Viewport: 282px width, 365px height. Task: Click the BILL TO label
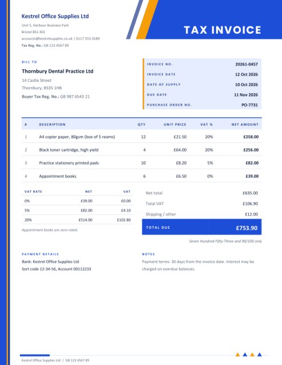coord(29,62)
